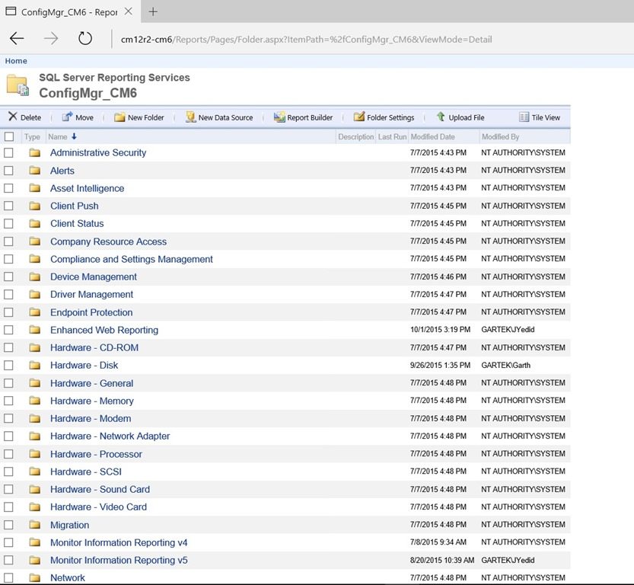The image size is (634, 585).
Task: Click the folder icon beside Network
Action: 35,577
